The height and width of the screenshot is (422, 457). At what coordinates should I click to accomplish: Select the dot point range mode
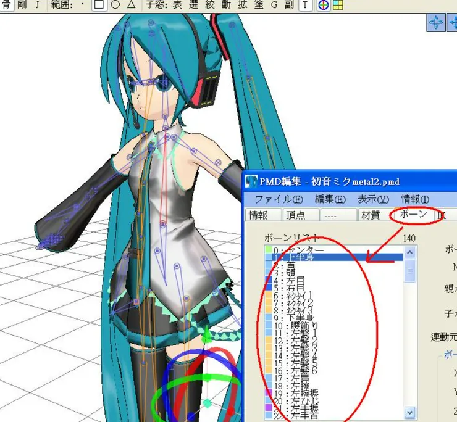pos(83,5)
